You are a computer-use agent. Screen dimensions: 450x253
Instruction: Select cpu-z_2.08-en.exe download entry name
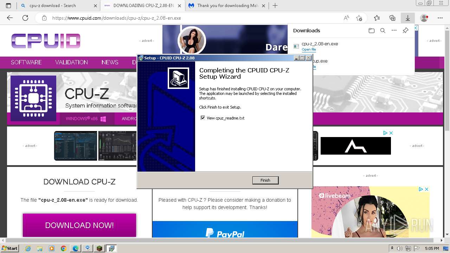pyautogui.click(x=320, y=44)
